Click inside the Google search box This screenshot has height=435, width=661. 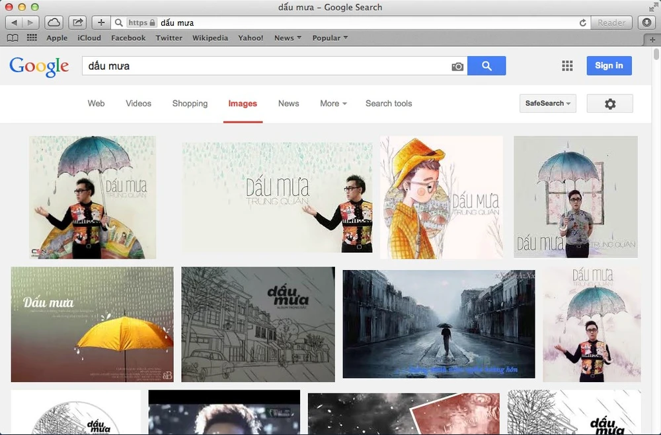point(264,66)
